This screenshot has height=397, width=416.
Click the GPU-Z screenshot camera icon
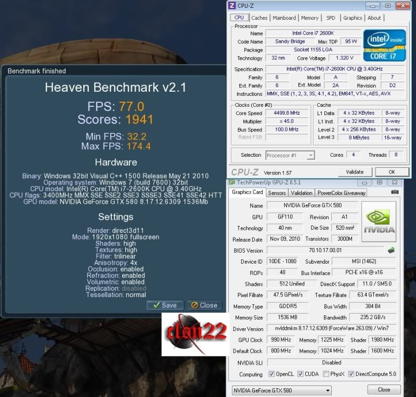click(395, 192)
